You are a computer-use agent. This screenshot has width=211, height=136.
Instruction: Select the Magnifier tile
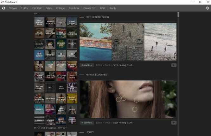coord(50,98)
